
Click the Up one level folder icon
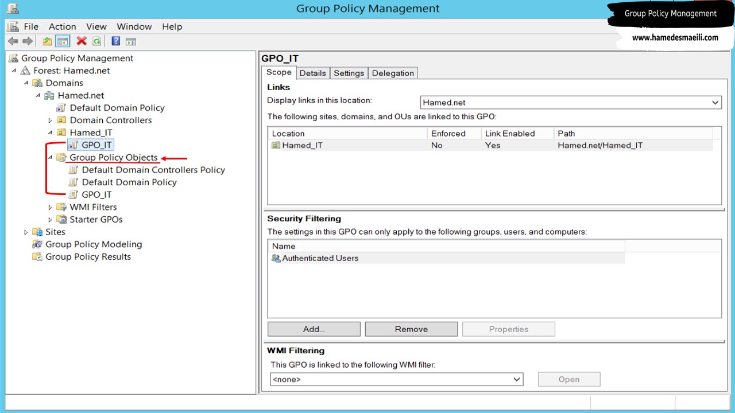click(47, 41)
